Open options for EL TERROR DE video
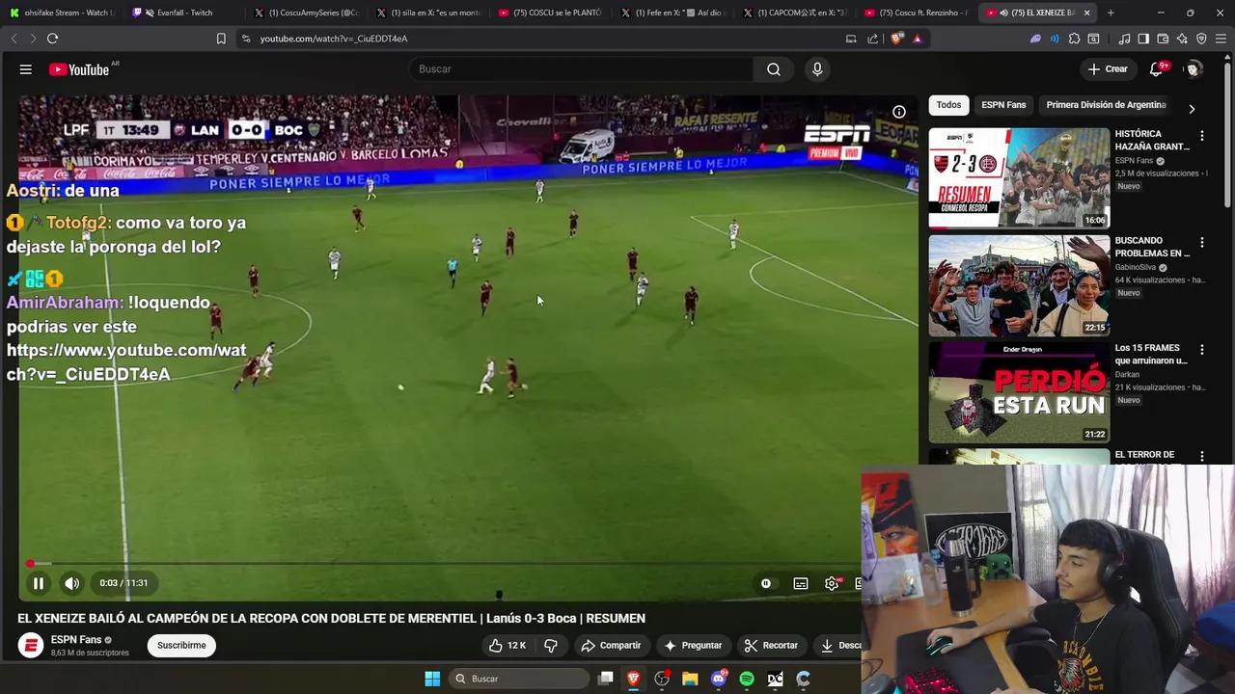The image size is (1235, 694). coord(1202,457)
